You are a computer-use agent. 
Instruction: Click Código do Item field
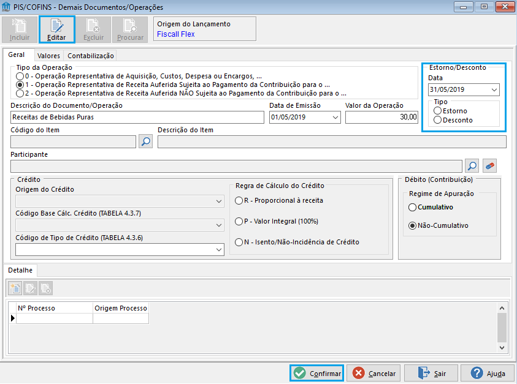pyautogui.click(x=73, y=141)
